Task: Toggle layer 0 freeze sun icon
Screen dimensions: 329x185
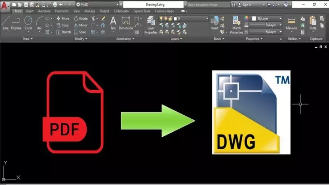Action: (166, 18)
